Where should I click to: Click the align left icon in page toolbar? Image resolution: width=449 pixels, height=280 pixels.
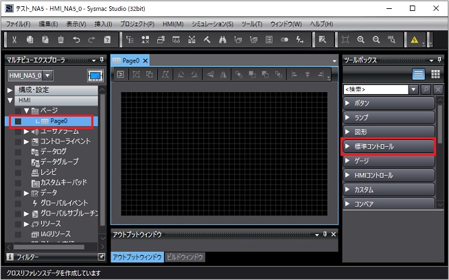click(x=294, y=75)
